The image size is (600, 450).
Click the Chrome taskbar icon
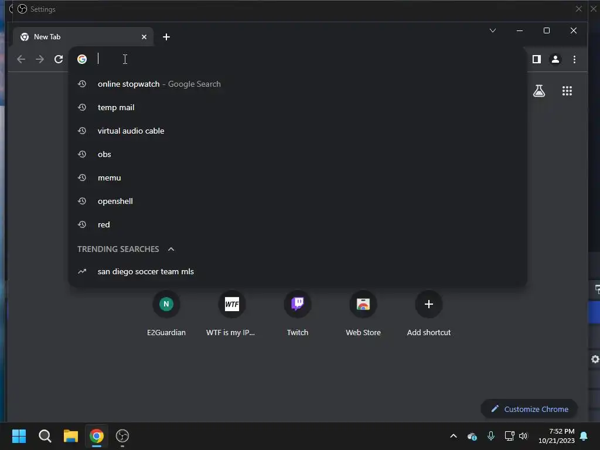[x=97, y=436]
